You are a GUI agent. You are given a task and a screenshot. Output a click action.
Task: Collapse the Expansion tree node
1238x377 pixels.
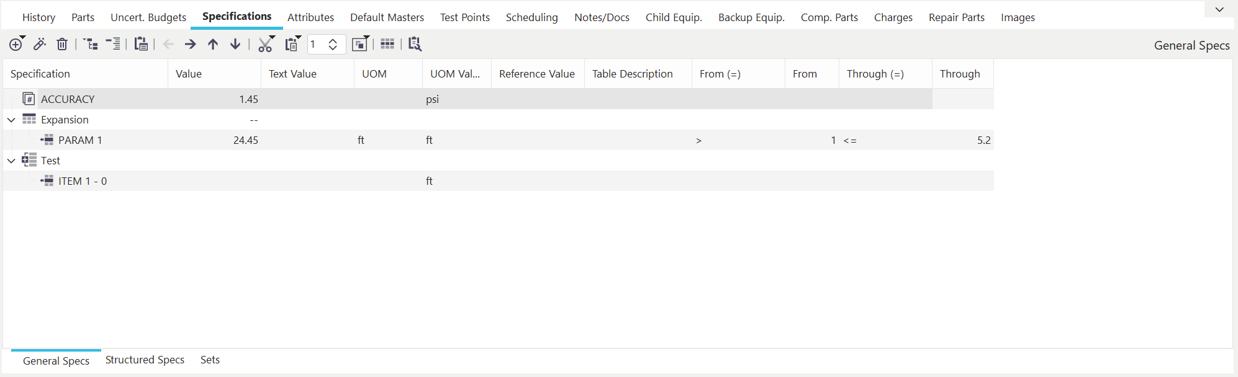[11, 120]
